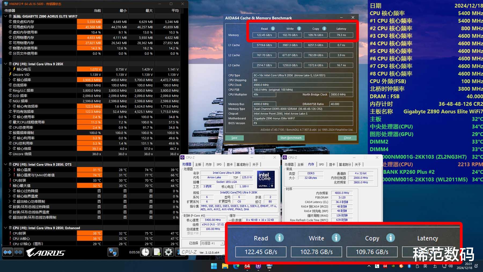This screenshot has width=483, height=272.
Task: Open Microsoft Edge from the taskbar
Action: (x=236, y=266)
